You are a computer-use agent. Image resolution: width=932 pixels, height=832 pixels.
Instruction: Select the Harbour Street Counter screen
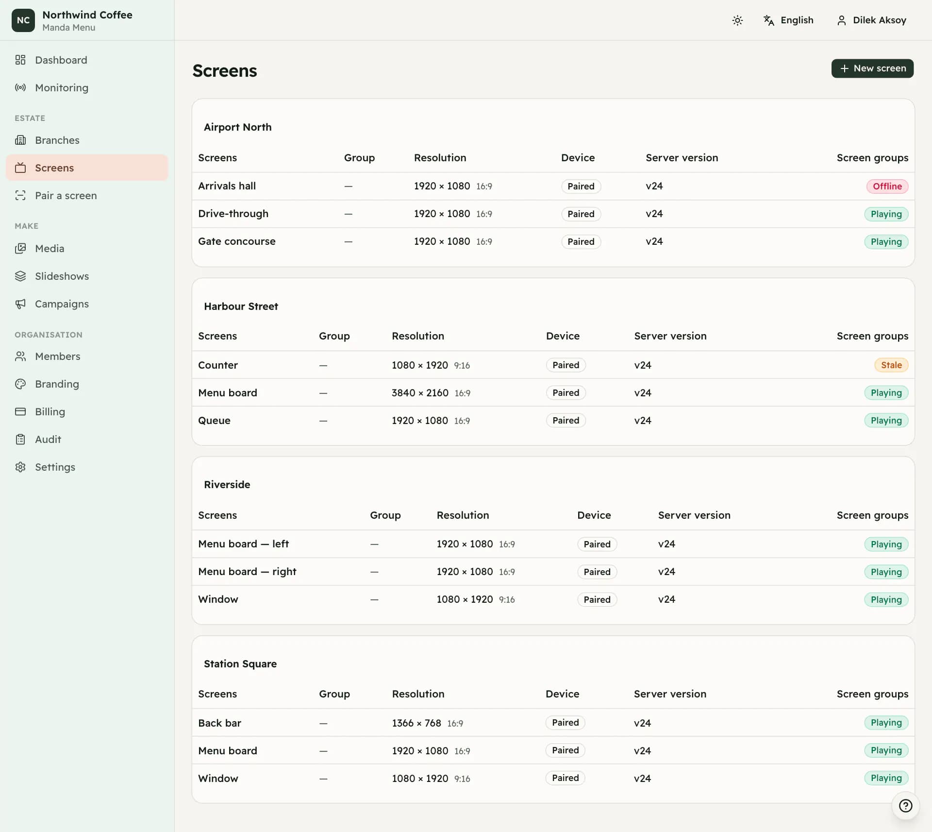[x=218, y=365]
